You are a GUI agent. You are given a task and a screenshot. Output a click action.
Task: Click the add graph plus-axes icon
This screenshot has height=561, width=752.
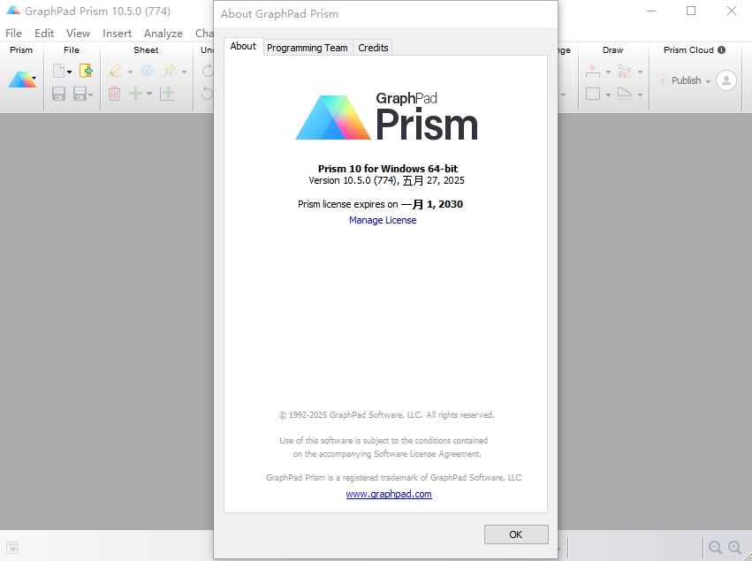(167, 94)
